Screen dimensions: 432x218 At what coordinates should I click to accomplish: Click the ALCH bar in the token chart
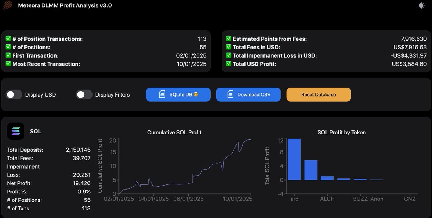(x=327, y=178)
